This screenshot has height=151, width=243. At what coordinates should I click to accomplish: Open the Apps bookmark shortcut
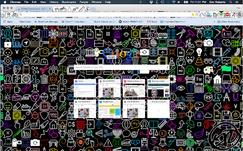[x=8, y=22]
